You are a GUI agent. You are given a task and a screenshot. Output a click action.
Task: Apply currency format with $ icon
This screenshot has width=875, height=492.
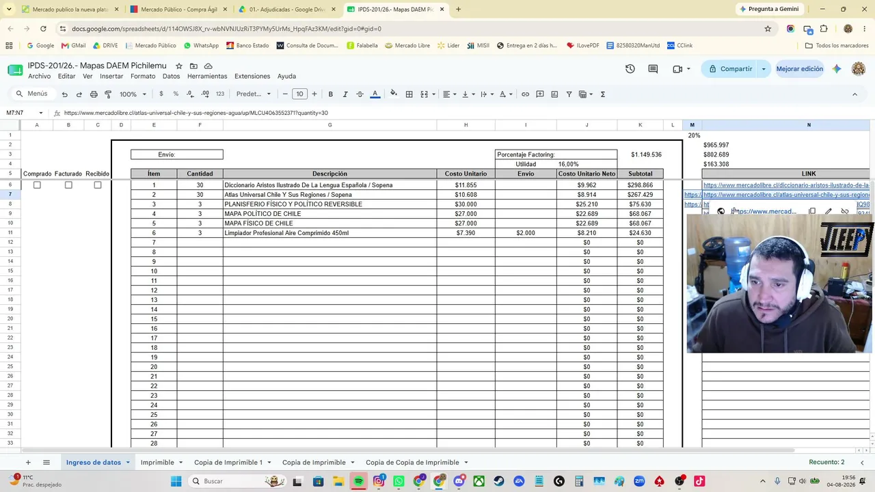tap(161, 94)
